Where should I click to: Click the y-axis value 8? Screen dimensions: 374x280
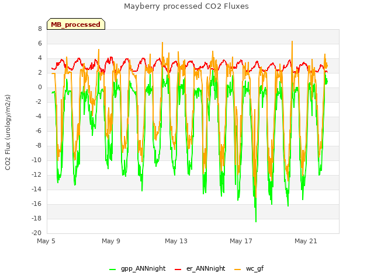pyautogui.click(x=40, y=29)
